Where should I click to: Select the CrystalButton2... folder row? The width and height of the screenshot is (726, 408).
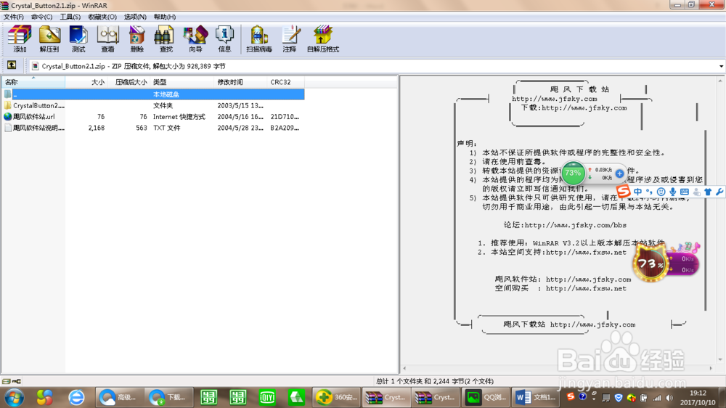(x=153, y=105)
